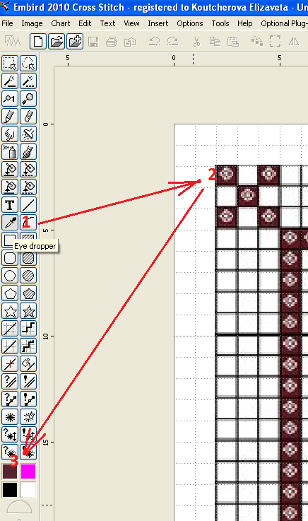Choose the filled pentagon shape tool
The height and width of the screenshot is (521, 308).
[28, 293]
